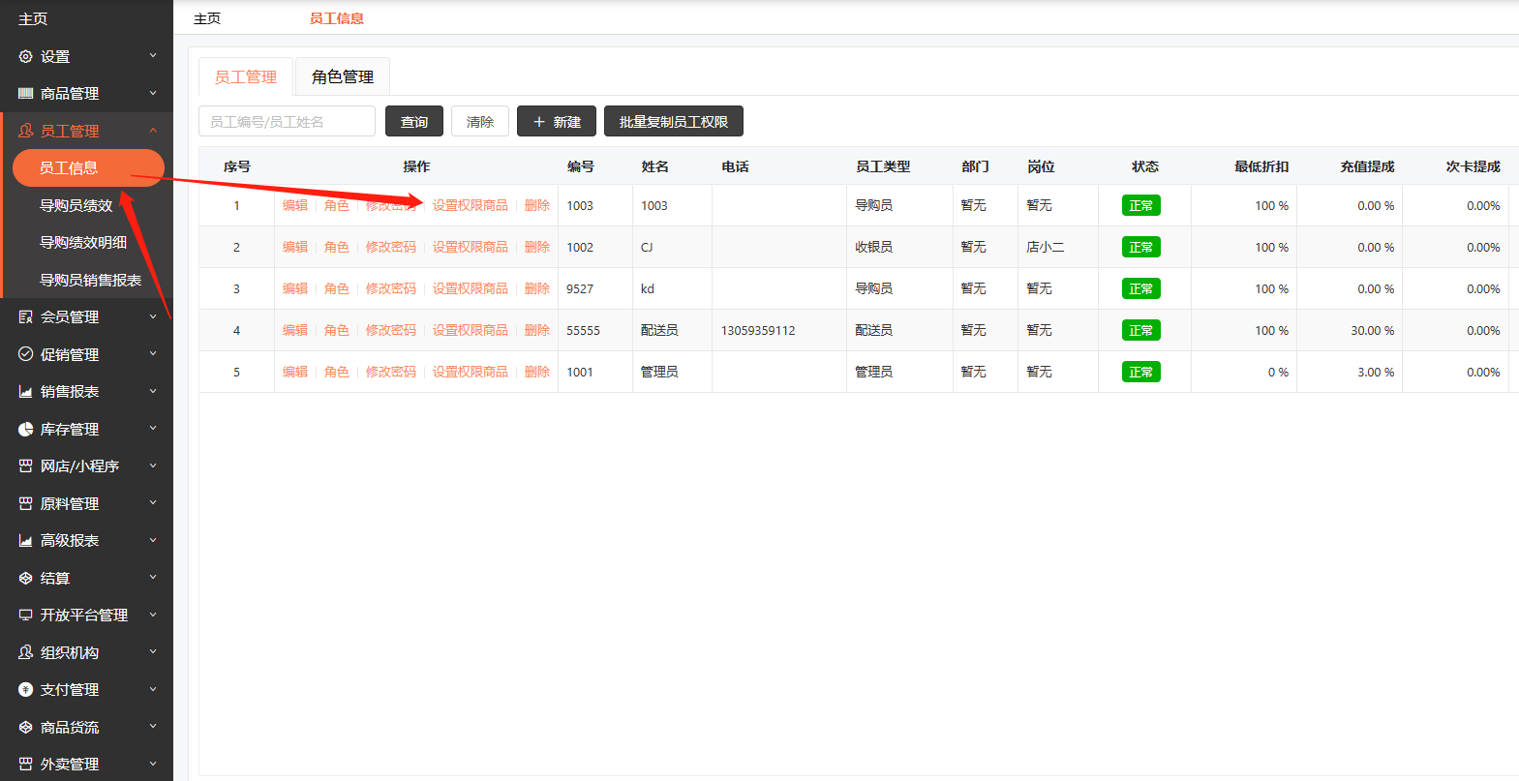The height and width of the screenshot is (781, 1519).
Task: Expand the 高级报表 menu chevron
Action: coord(153,541)
